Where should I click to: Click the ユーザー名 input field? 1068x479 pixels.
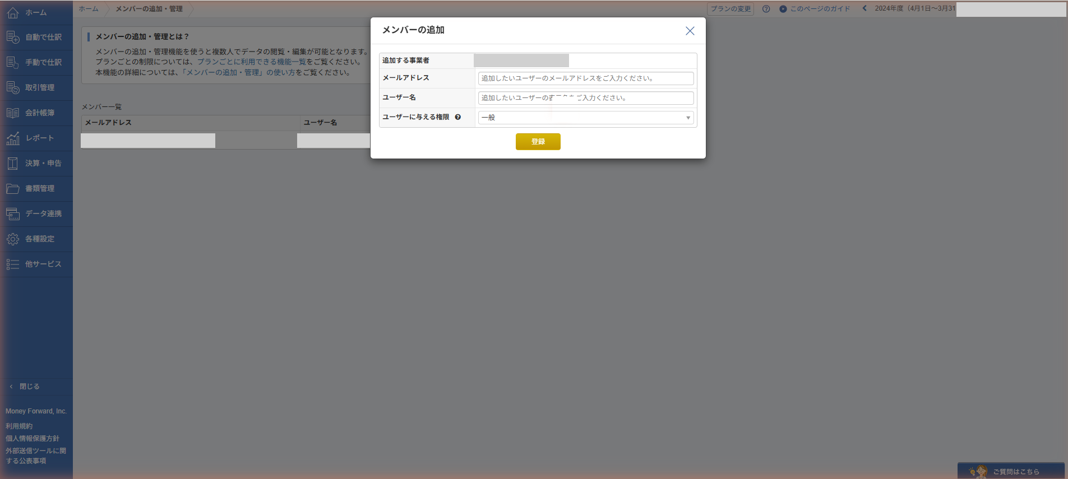[586, 98]
